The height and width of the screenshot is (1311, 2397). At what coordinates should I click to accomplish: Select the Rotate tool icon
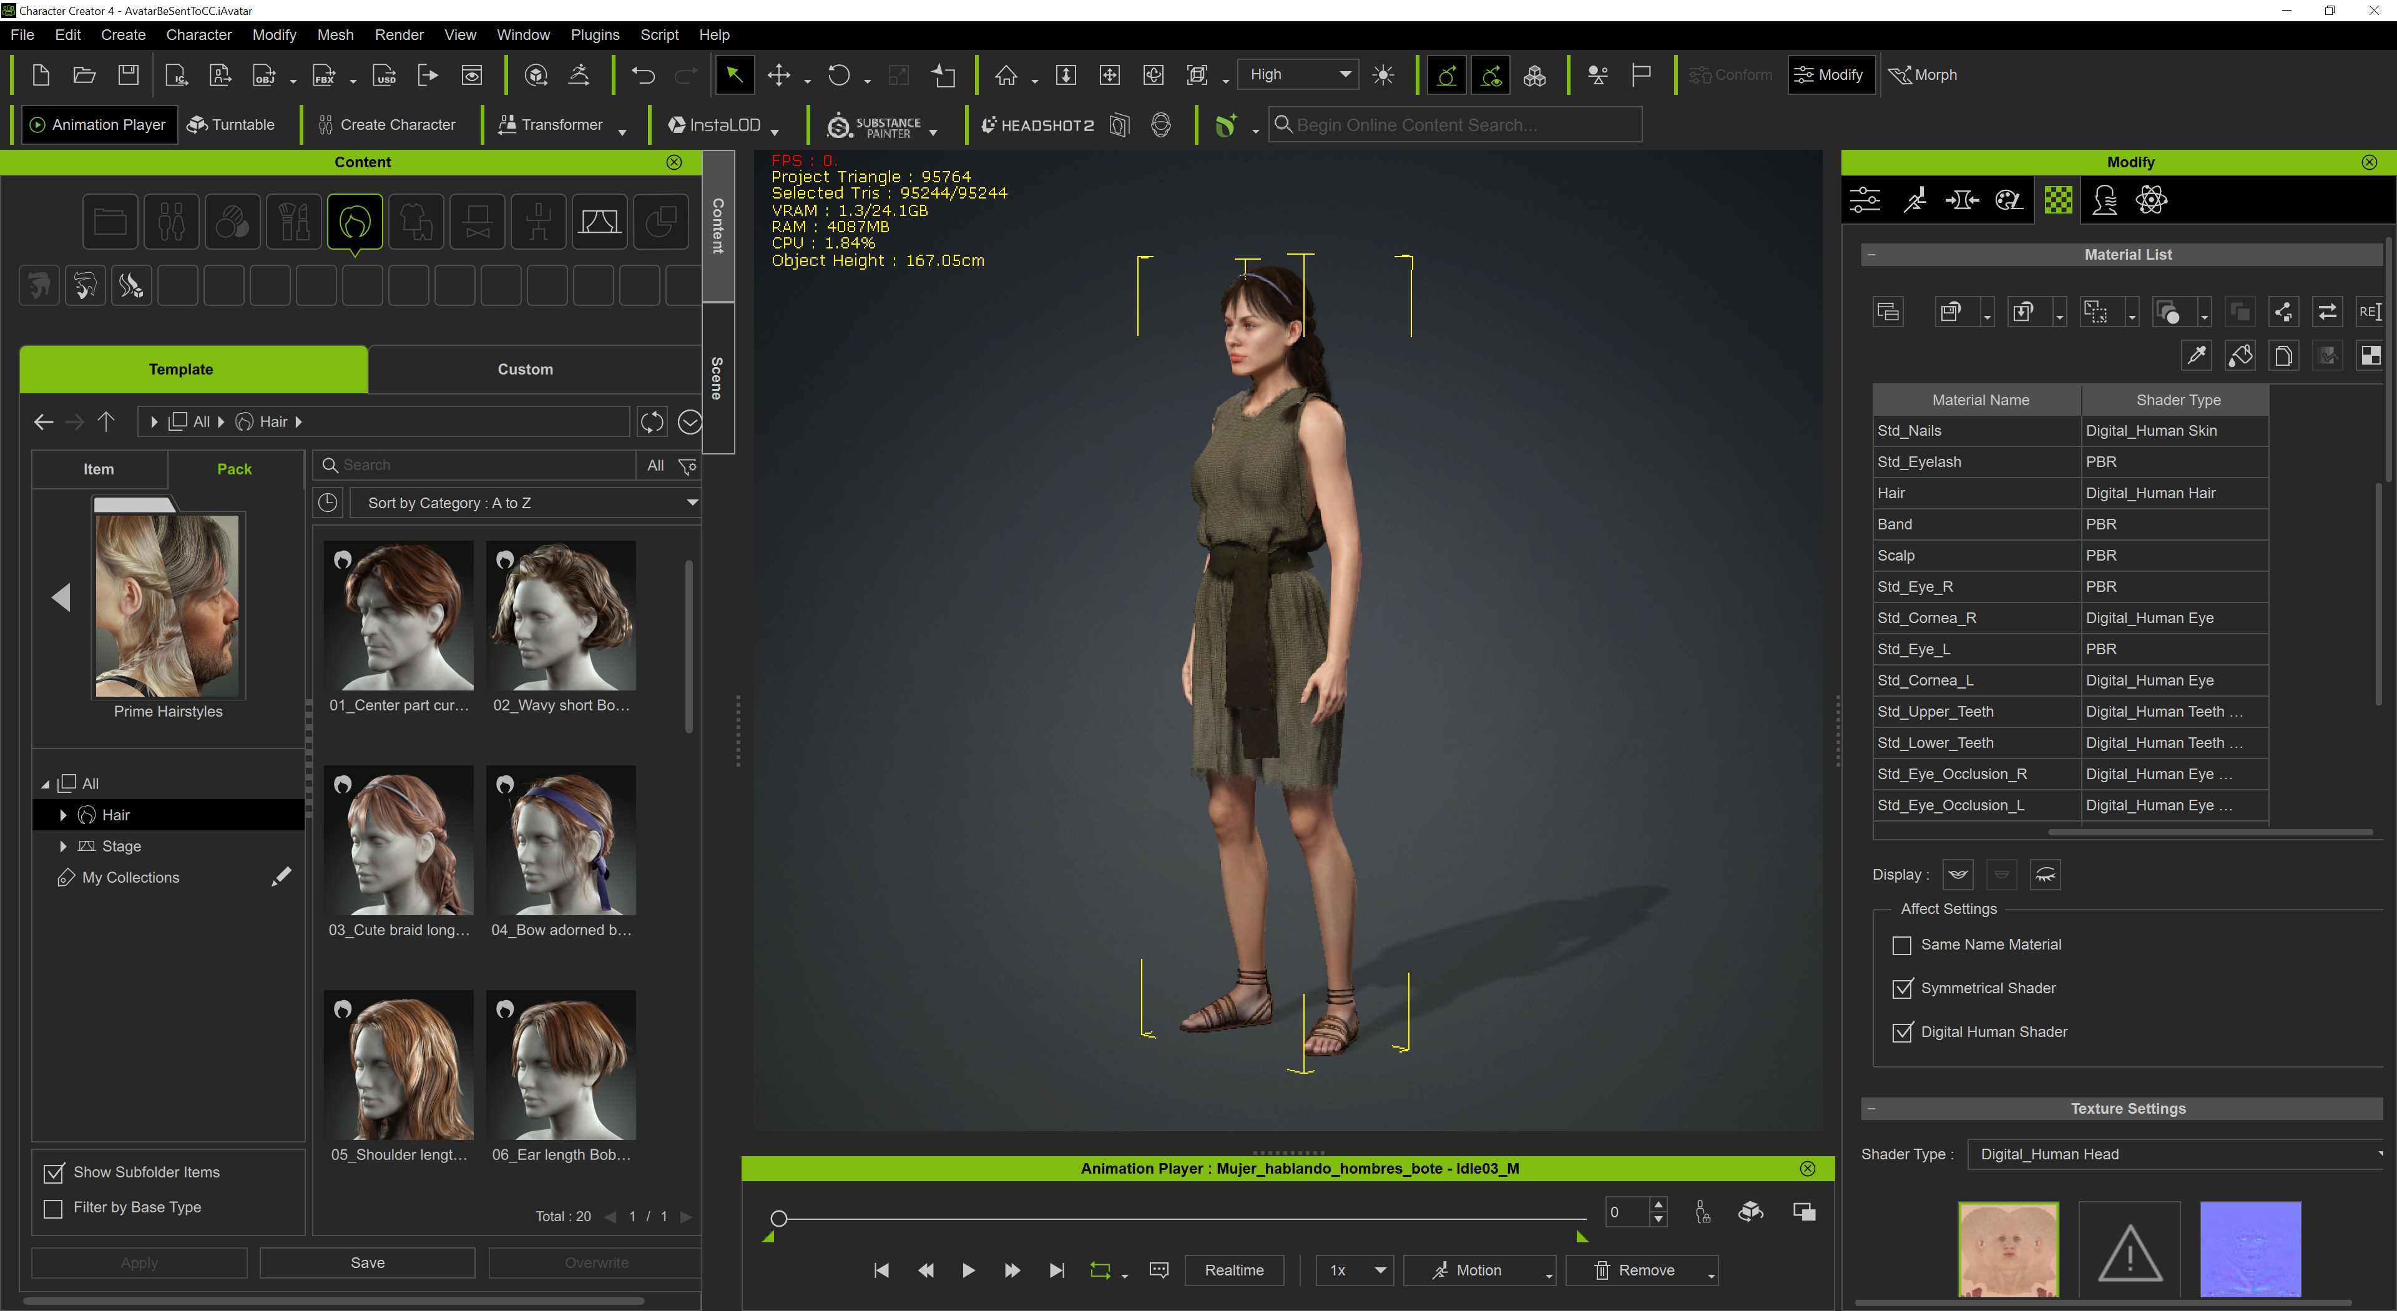pos(840,74)
